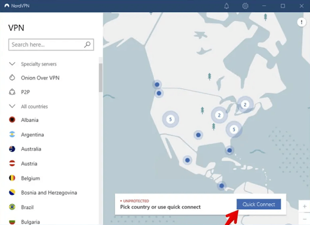Image resolution: width=310 pixels, height=225 pixels.
Task: Connect to Bosnia and Herzegovina
Action: [x=49, y=193]
